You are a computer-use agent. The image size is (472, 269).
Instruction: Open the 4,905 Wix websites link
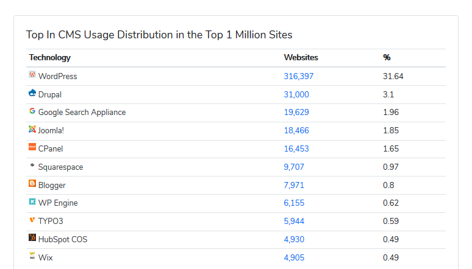[x=294, y=257]
